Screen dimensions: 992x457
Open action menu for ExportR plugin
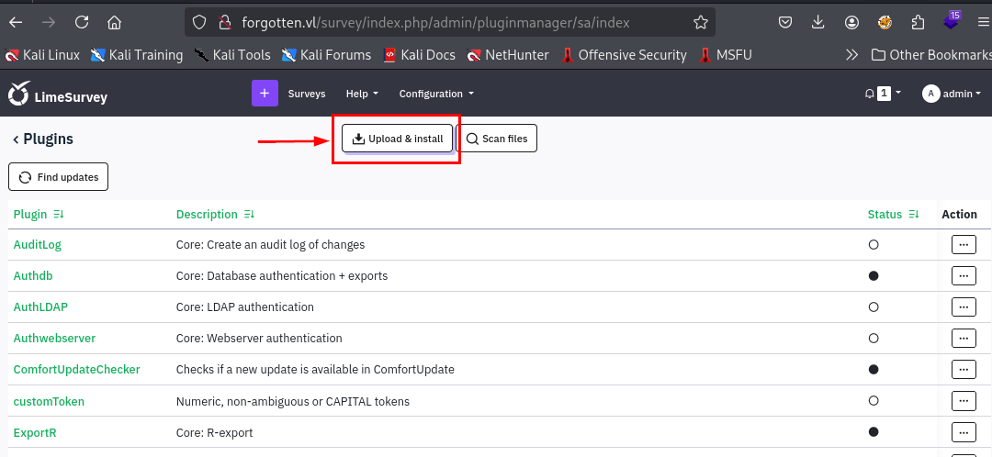(x=963, y=431)
